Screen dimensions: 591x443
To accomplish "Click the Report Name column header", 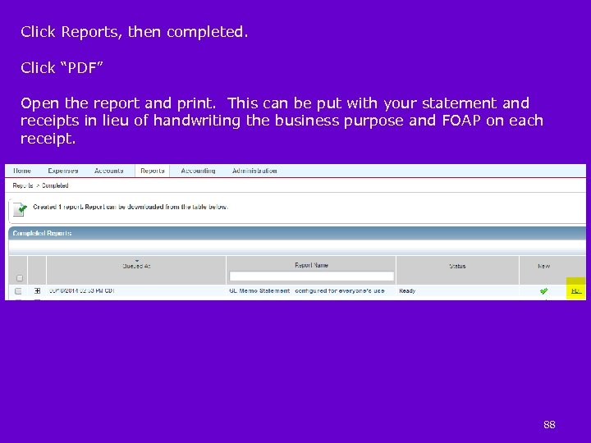I will (311, 265).
